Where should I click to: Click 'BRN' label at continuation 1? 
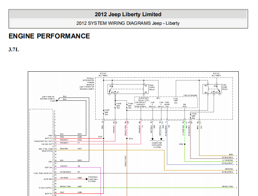[x=231, y=155]
